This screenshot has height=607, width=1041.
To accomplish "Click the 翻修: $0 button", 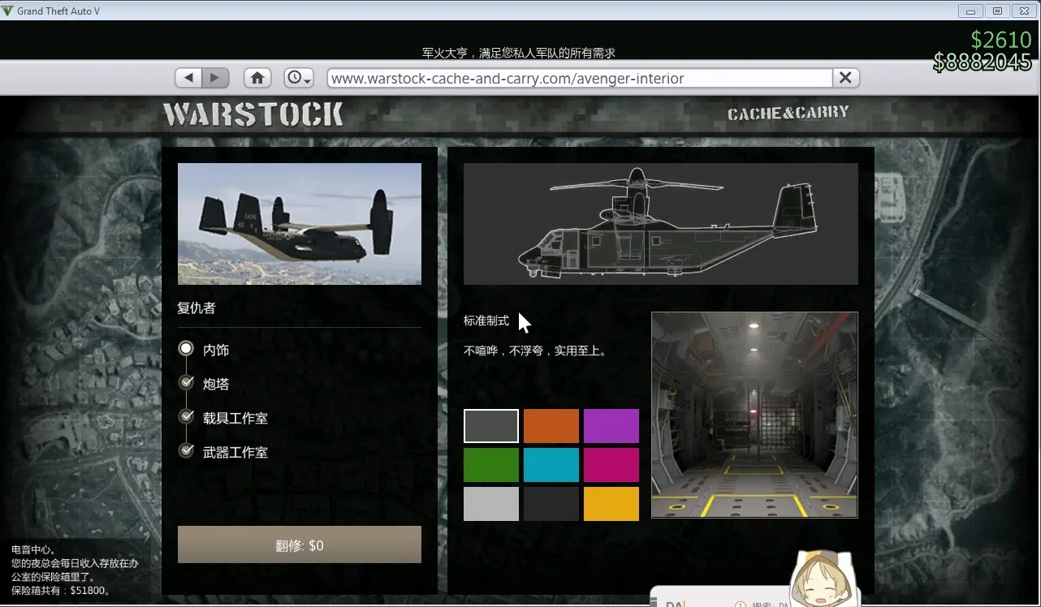I will [300, 545].
